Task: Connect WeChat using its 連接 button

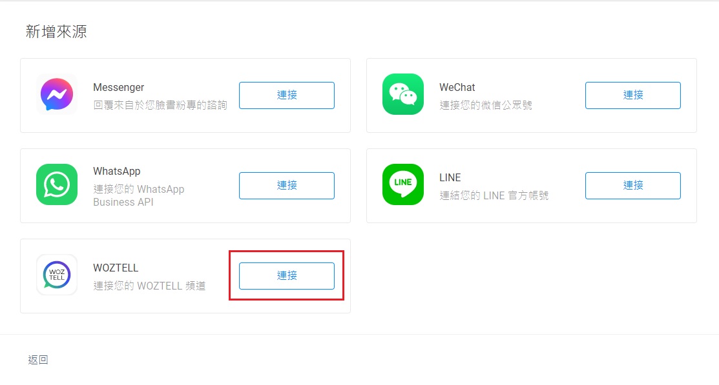Action: [x=633, y=95]
